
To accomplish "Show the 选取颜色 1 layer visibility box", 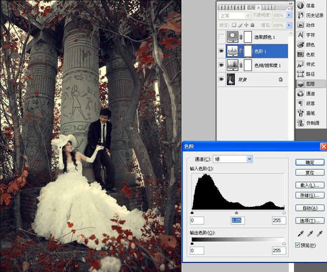I will coord(221,37).
